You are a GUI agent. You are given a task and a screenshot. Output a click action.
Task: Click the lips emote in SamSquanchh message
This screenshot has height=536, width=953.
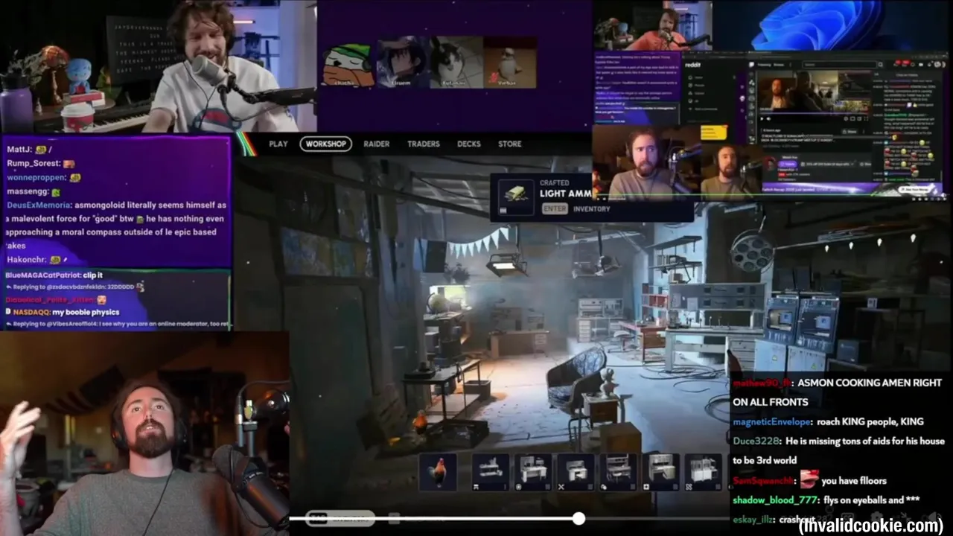pyautogui.click(x=809, y=479)
